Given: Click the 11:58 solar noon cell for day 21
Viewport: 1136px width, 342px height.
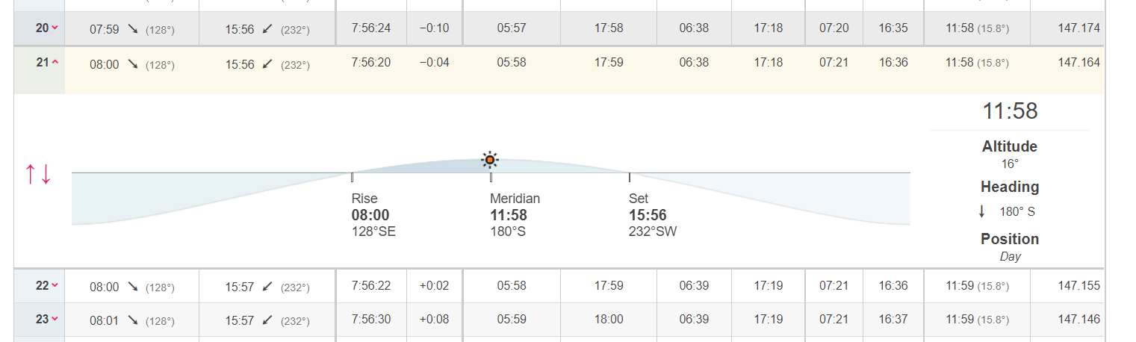Looking at the screenshot, I should [x=977, y=63].
